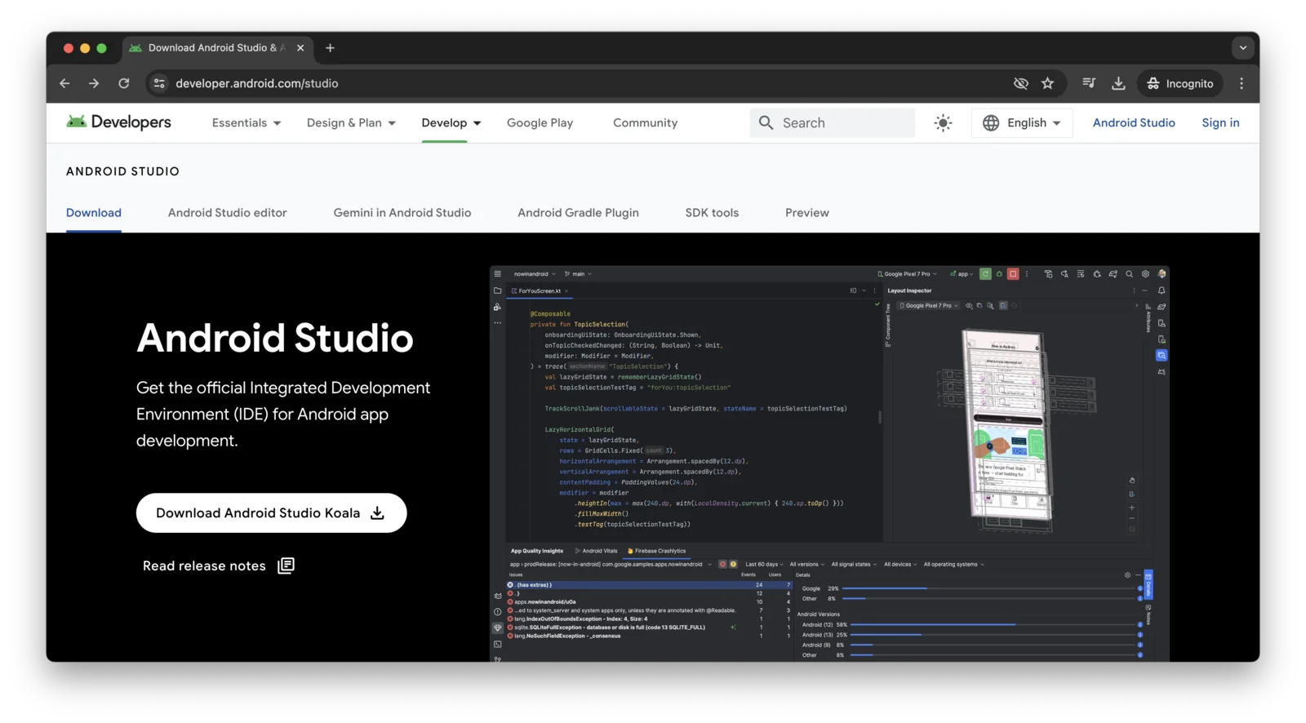Open the Android Gradle Plugin tab
Viewport: 1306px width, 723px height.
(x=578, y=213)
